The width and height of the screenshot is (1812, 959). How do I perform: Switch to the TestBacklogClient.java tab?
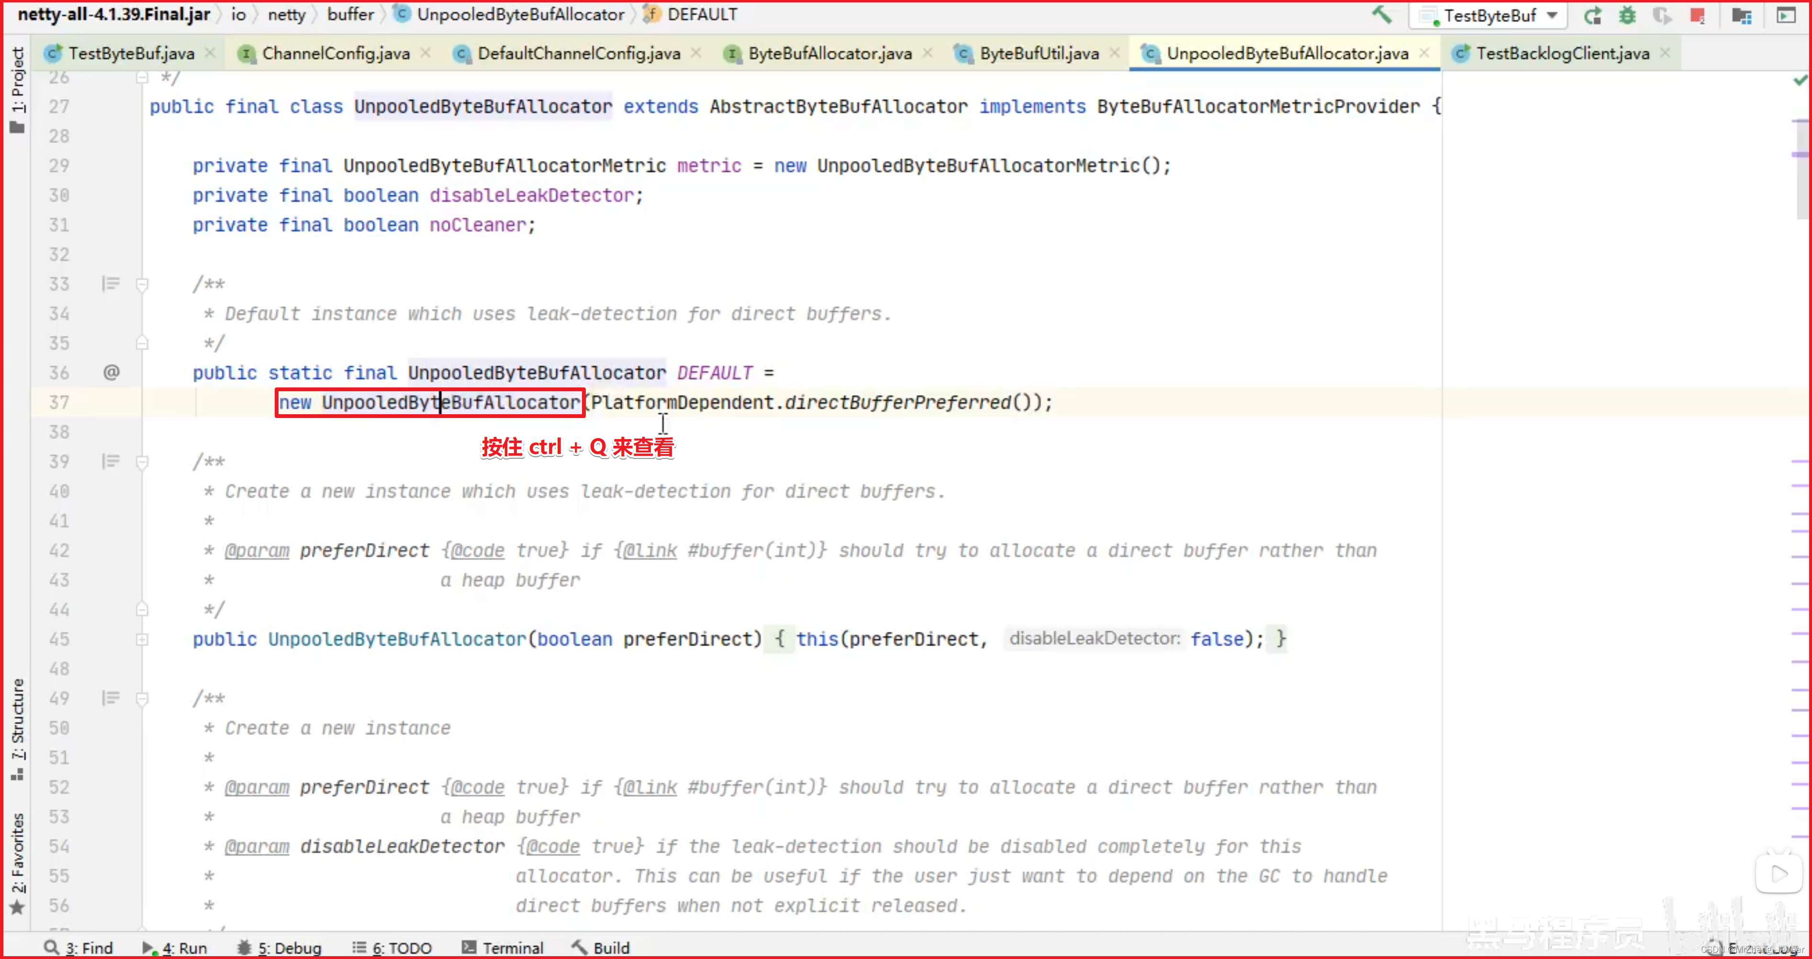1562,54
